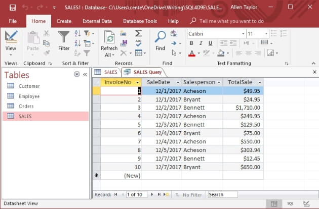Click the Filter funnel icon
Viewport: 319px width, 209px height.
point(64,37)
